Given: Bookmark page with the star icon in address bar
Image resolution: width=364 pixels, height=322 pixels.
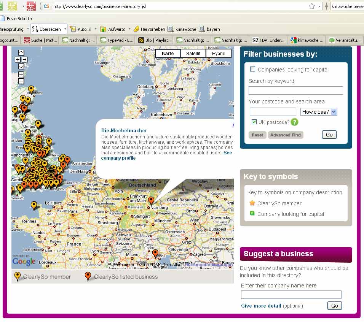Looking at the screenshot, I should coord(312,6).
